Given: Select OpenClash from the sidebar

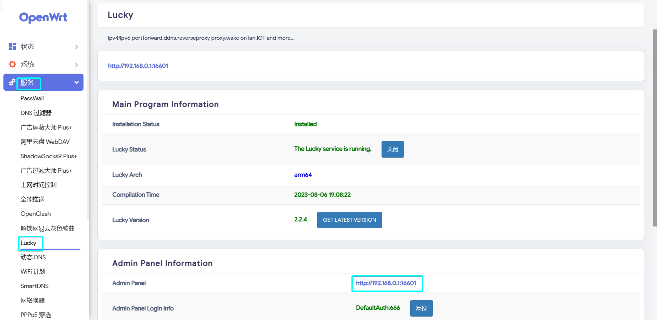Looking at the screenshot, I should (x=36, y=214).
